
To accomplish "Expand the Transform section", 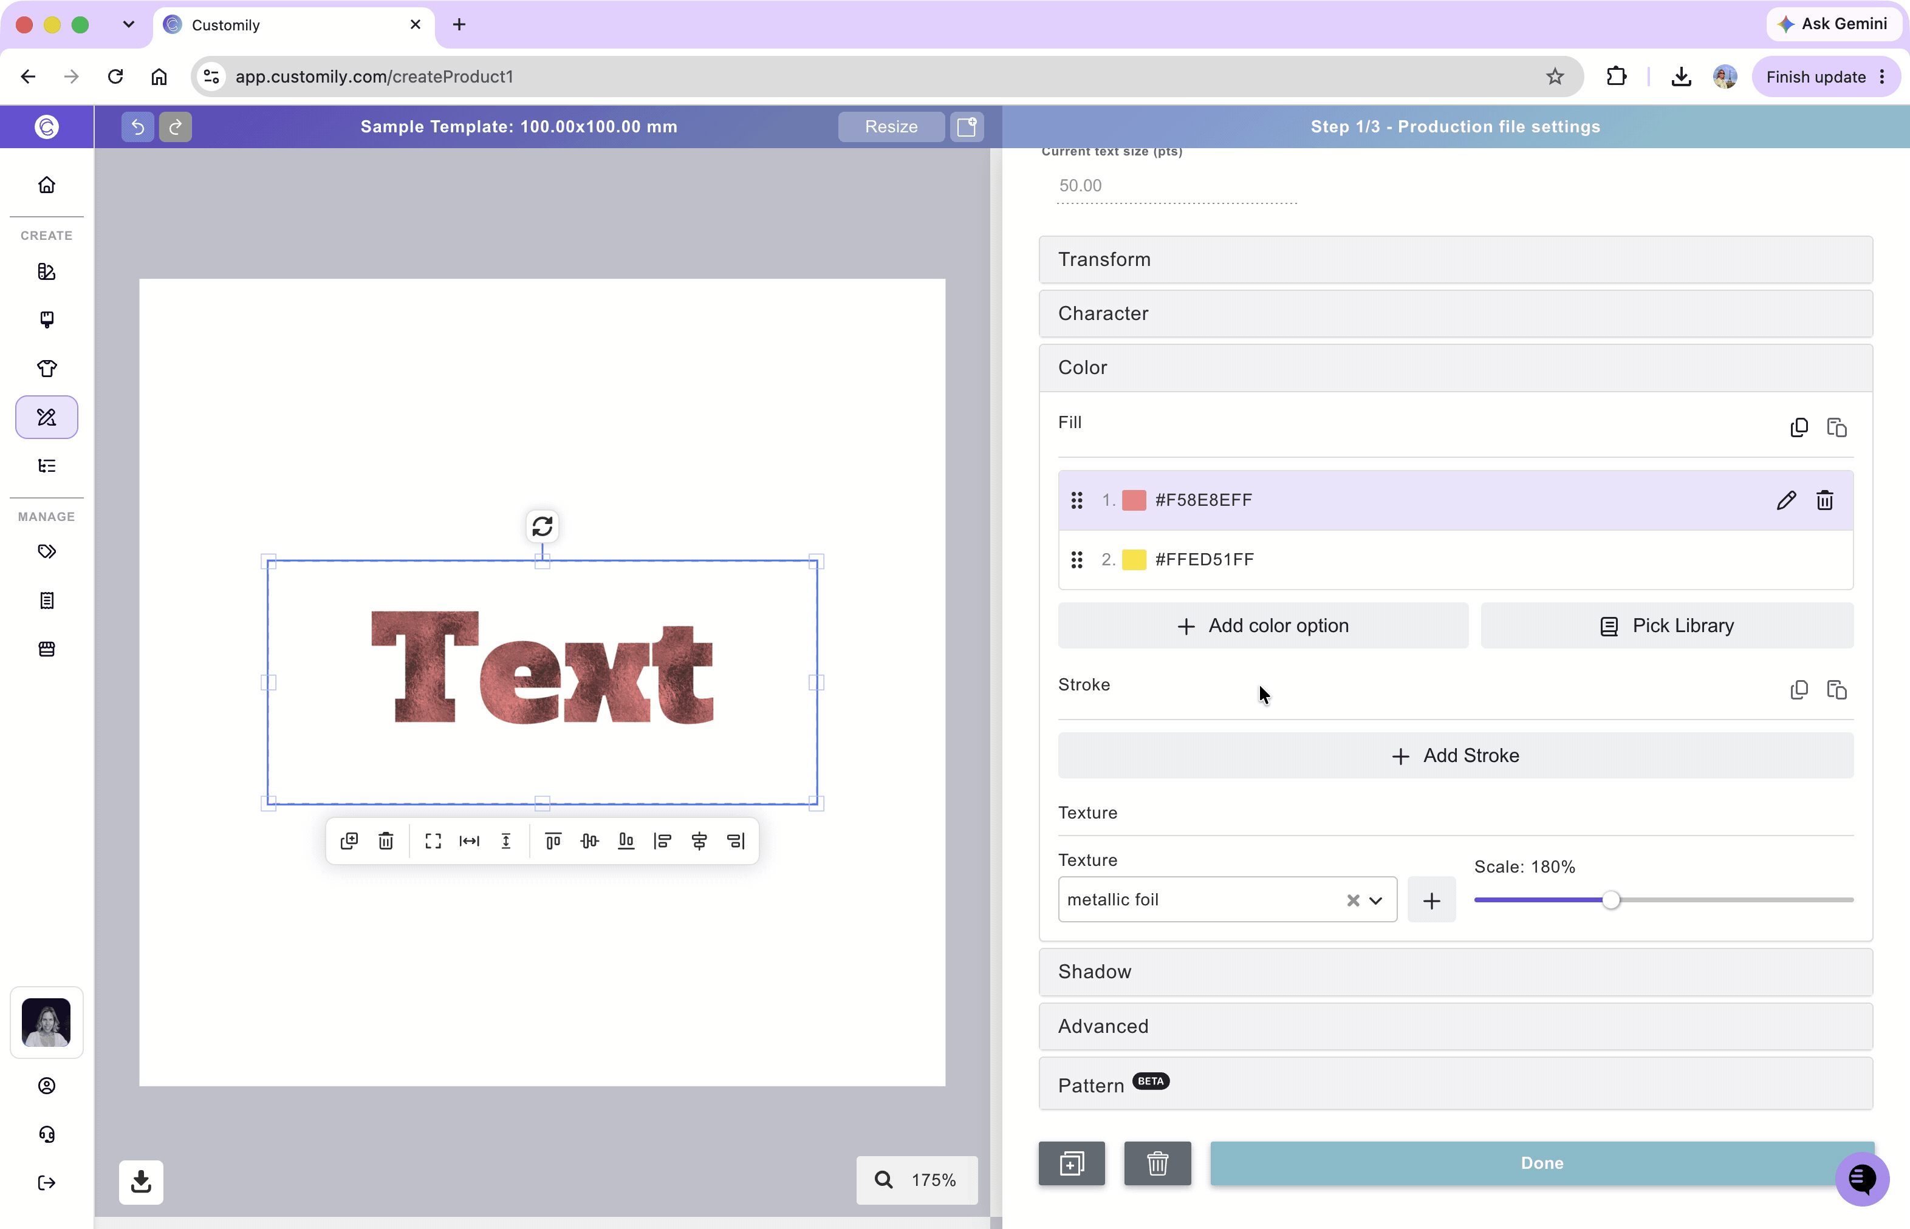I will click(x=1455, y=259).
